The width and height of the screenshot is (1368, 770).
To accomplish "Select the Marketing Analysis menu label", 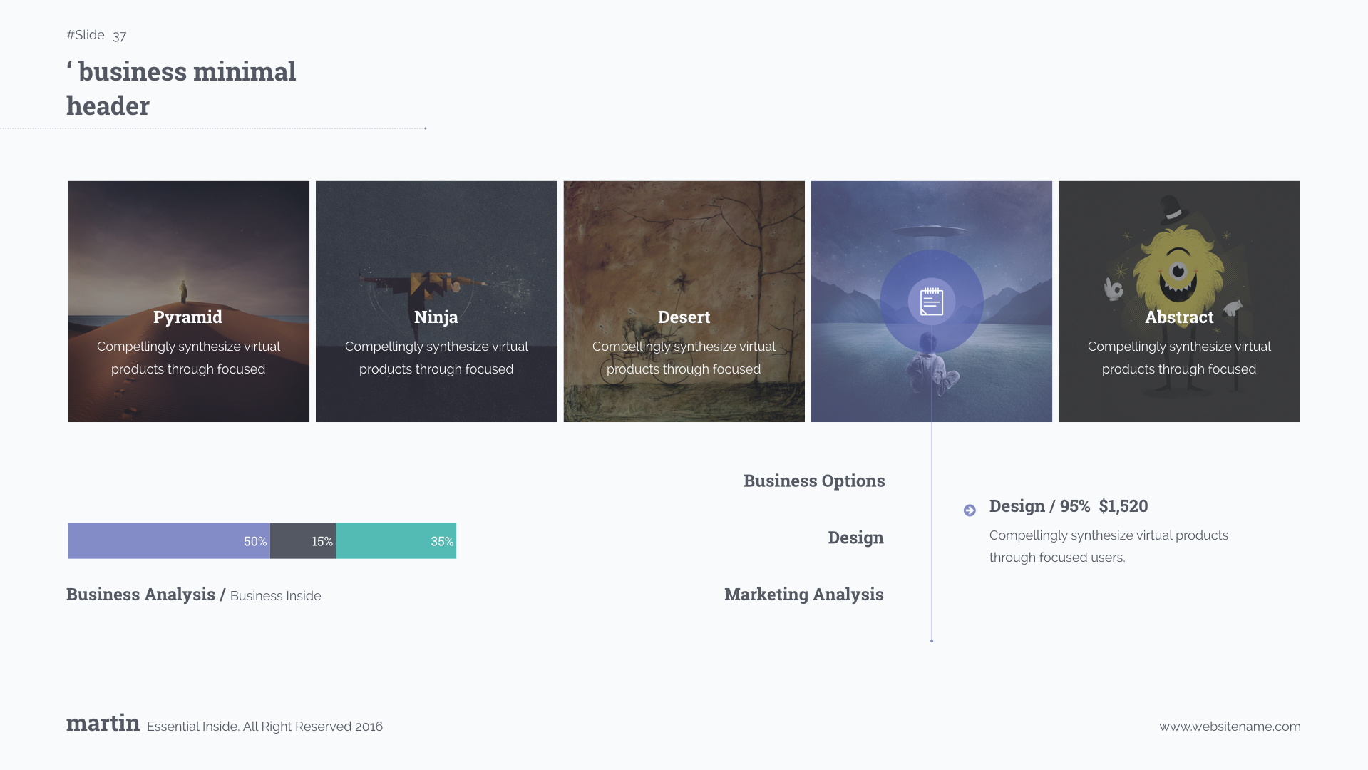I will point(803,594).
